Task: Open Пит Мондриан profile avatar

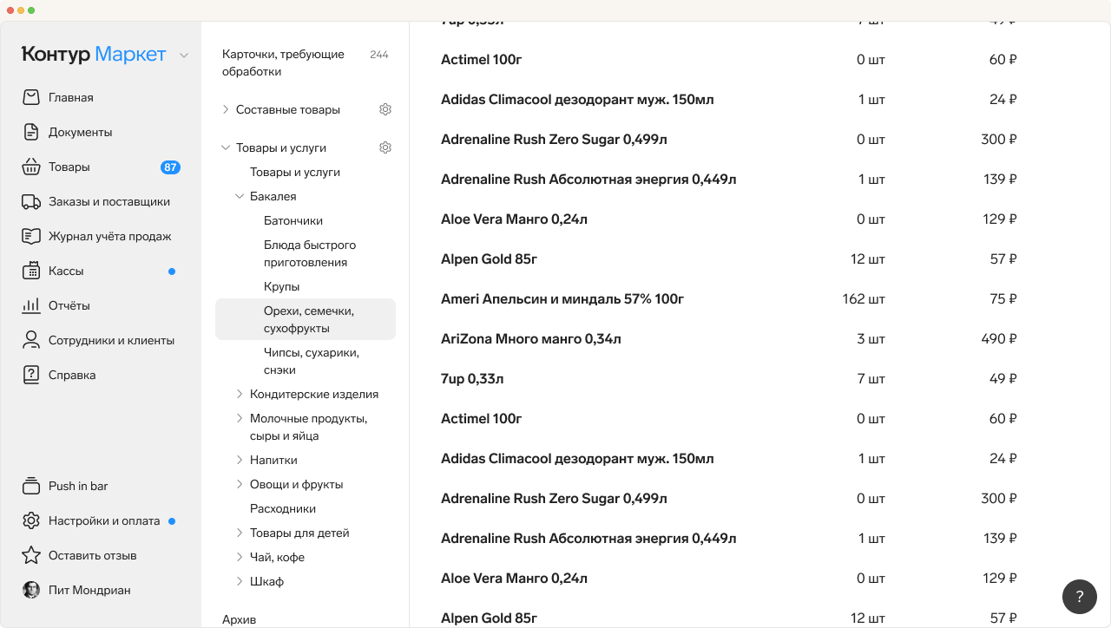Action: 31,590
